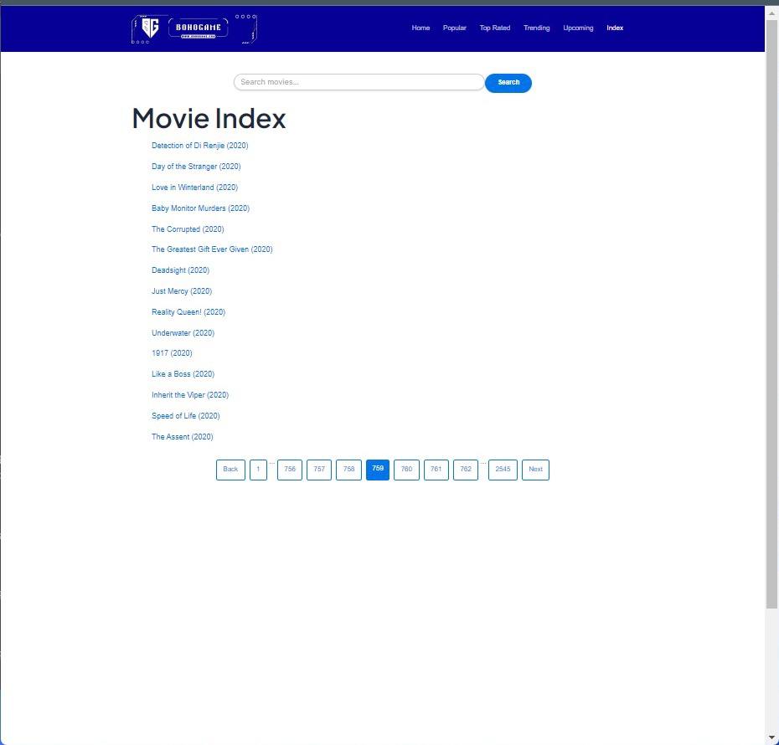Go Back to the previous page
779x745 pixels.
230,470
